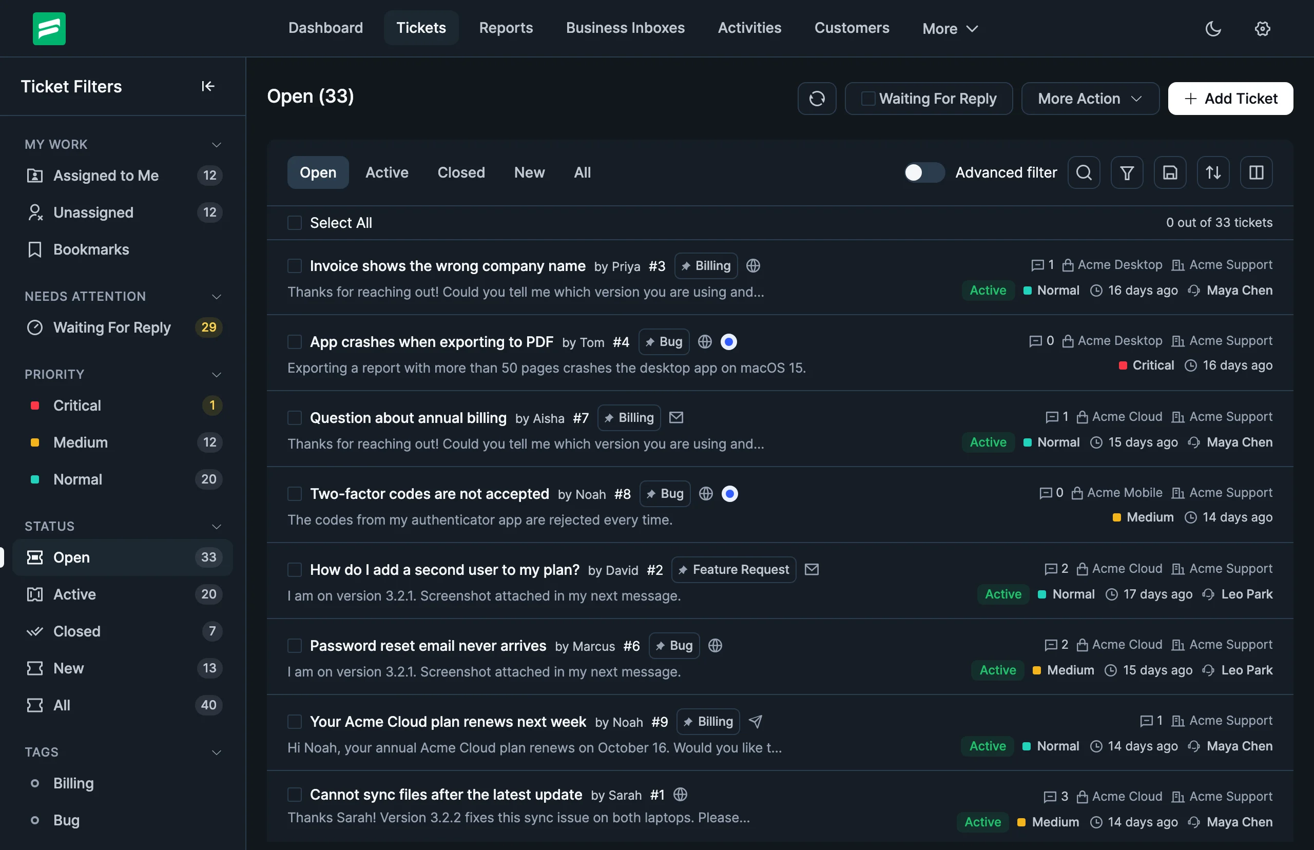Collapse the PRIORITY section
Viewport: 1314px width, 850px height.
(x=216, y=375)
